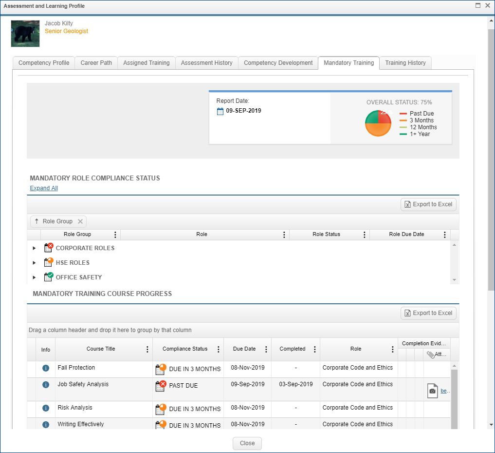
Task: Expand the HSE ROLES group
Action: 34,263
